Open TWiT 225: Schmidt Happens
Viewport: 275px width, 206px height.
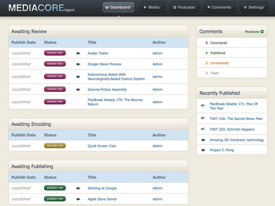coord(232,129)
